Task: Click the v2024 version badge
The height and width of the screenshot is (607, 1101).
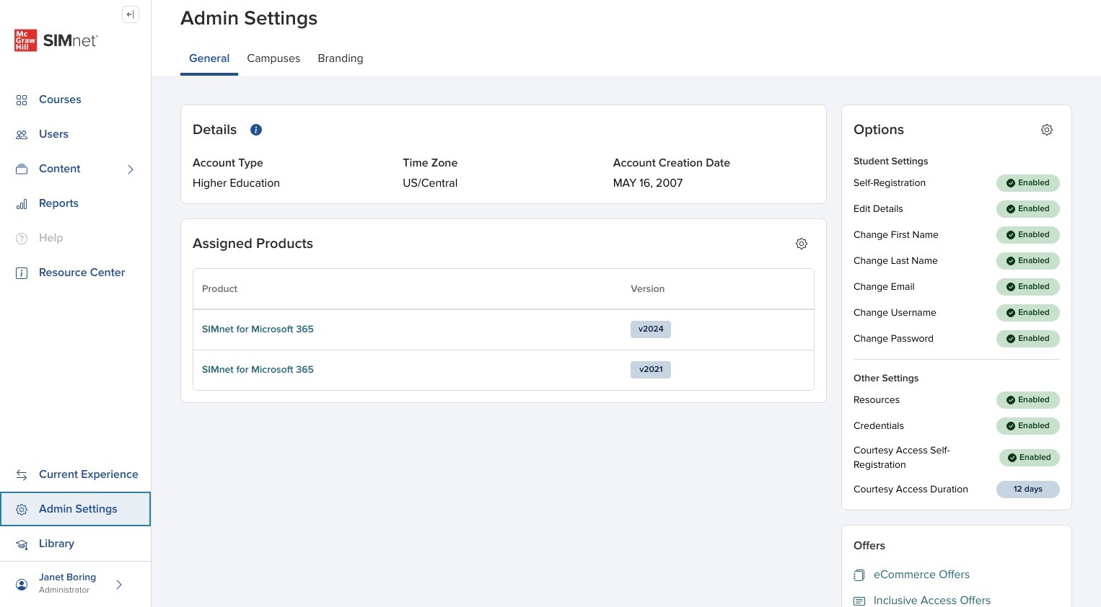Action: pyautogui.click(x=651, y=329)
